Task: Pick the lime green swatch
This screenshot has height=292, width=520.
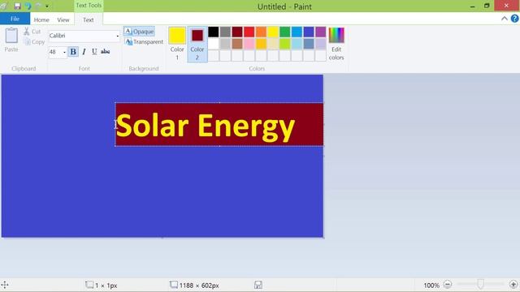Action: click(x=285, y=44)
